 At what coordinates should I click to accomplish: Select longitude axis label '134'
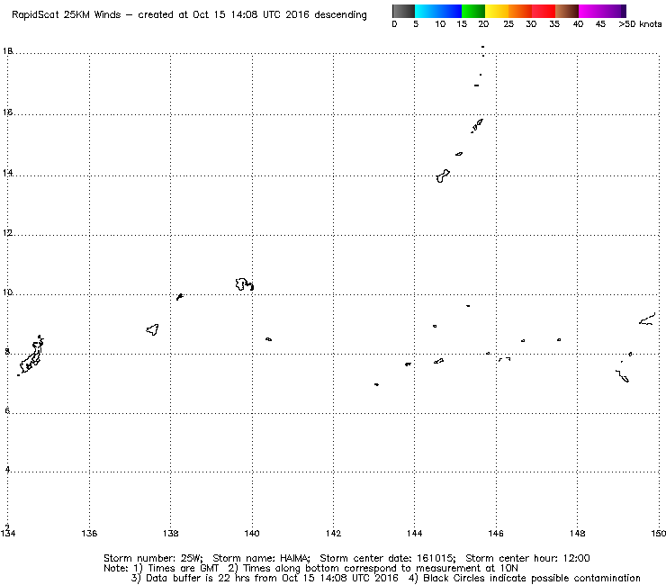point(8,533)
